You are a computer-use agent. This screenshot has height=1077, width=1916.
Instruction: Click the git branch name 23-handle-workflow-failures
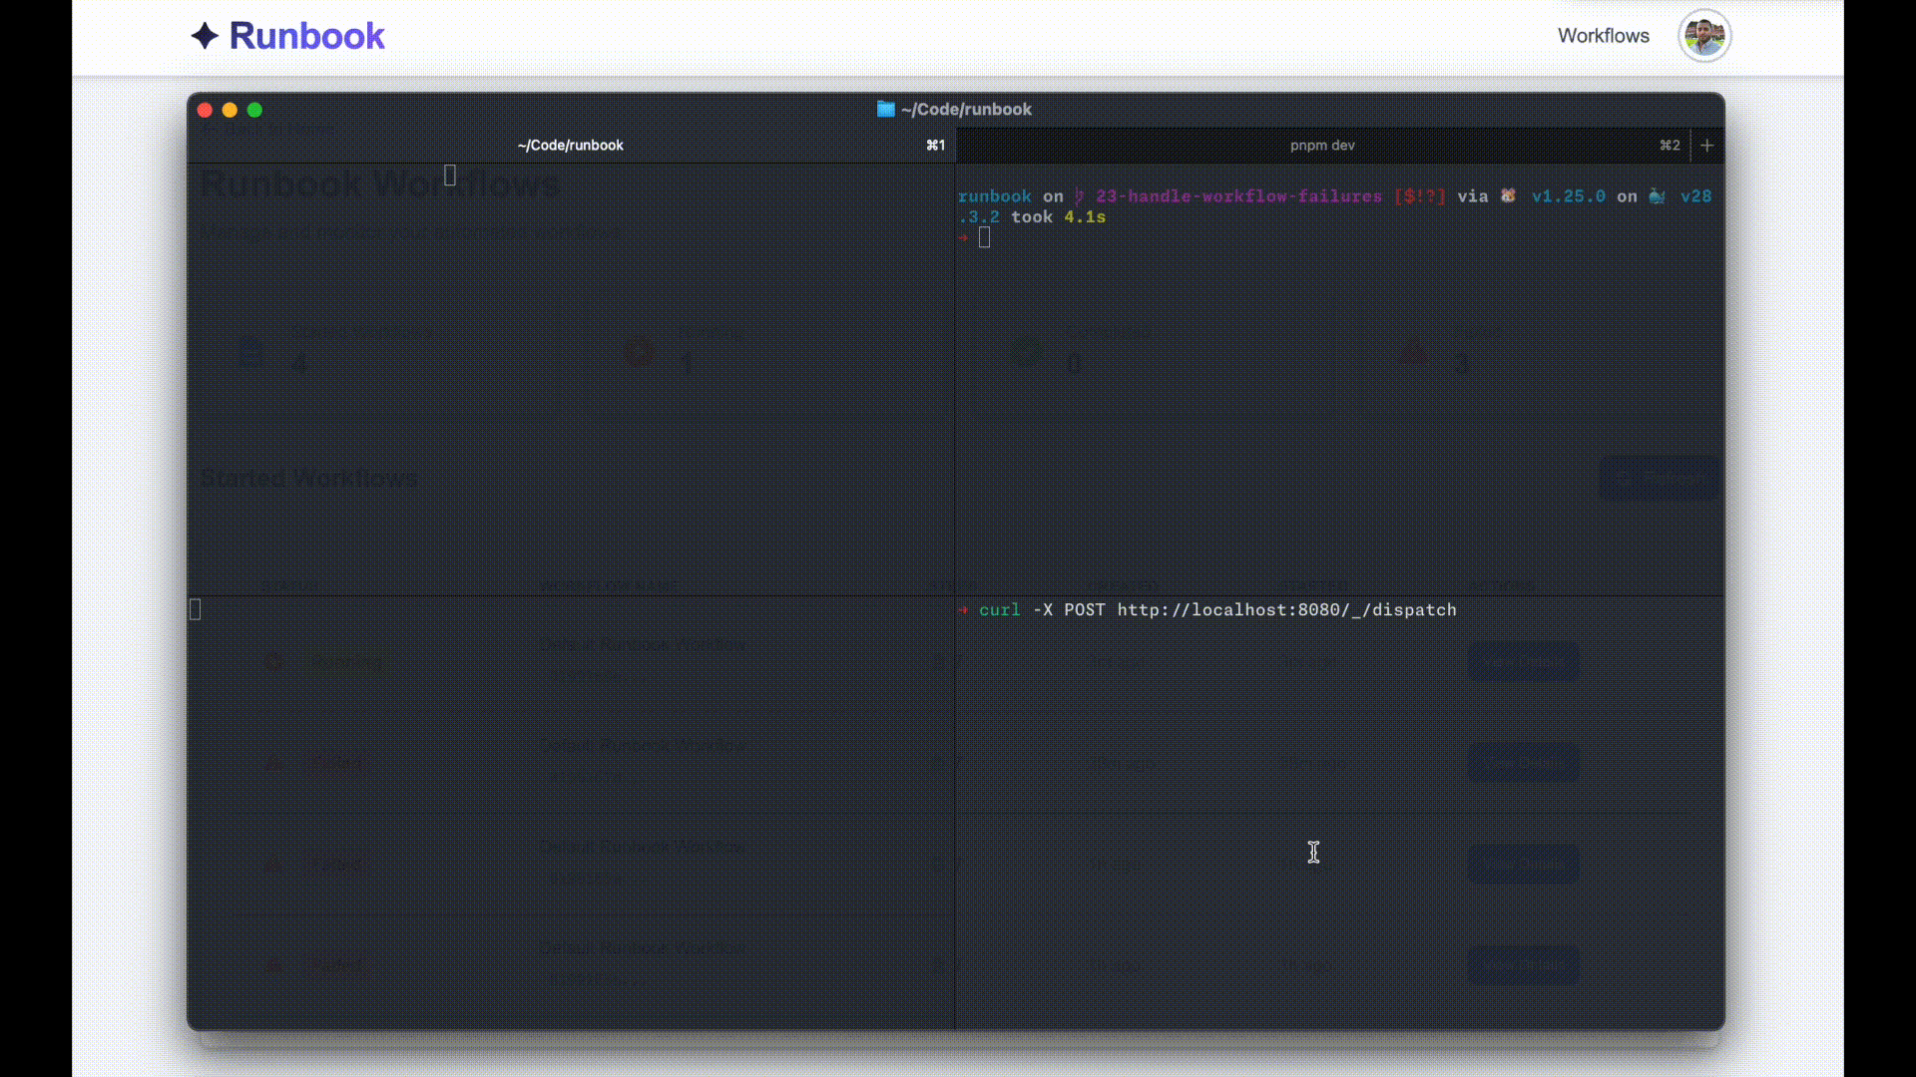pyautogui.click(x=1238, y=196)
